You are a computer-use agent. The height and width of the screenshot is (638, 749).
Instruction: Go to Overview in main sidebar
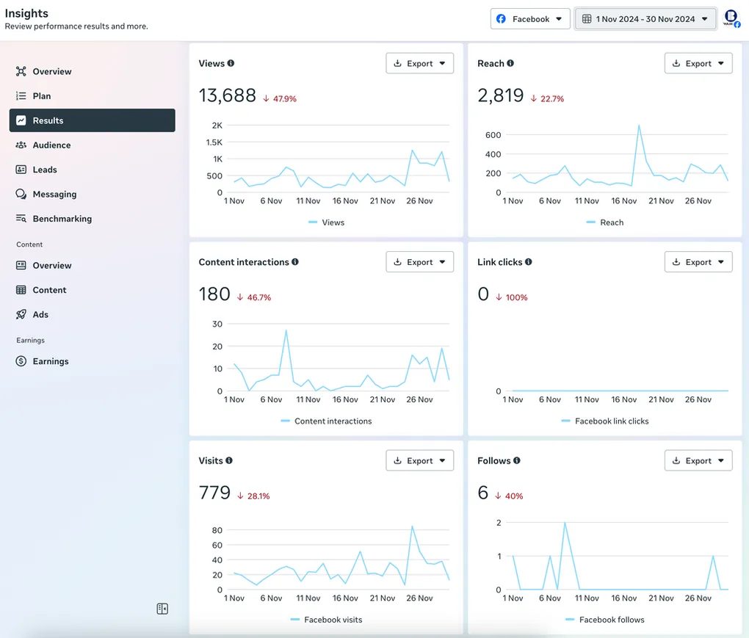pos(93,71)
